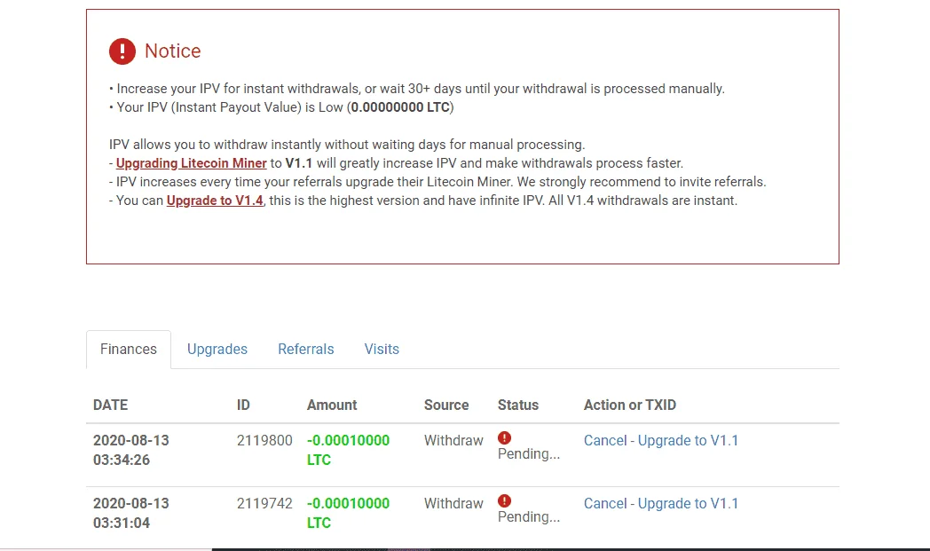Screen dimensions: 930x551
Task: Click pending alert icon for ID 2119742
Action: [504, 500]
